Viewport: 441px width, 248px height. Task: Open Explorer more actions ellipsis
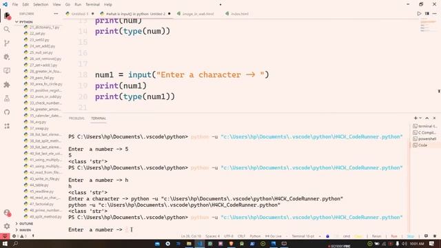56,14
